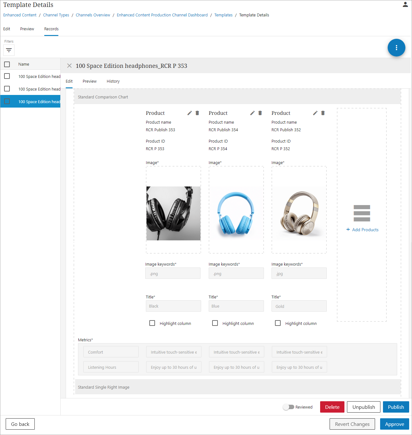Click the user profile icon
Screen dimensions: 412x435
click(405, 5)
